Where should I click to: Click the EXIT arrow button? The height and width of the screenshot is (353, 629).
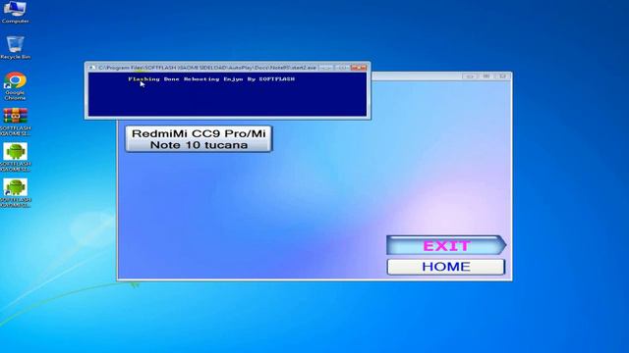pos(446,245)
